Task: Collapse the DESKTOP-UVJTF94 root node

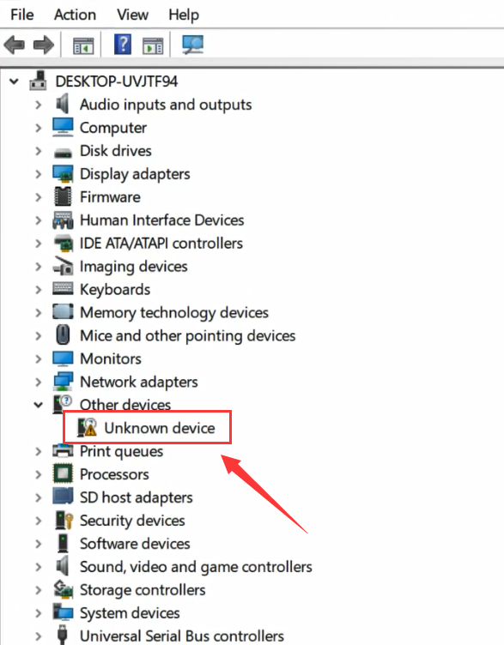Action: [14, 81]
